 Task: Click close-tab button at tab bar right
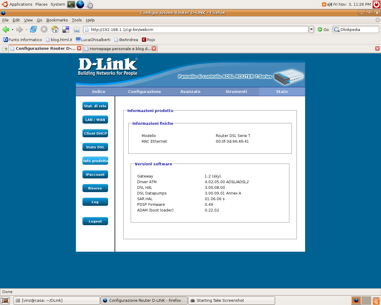pos(377,49)
